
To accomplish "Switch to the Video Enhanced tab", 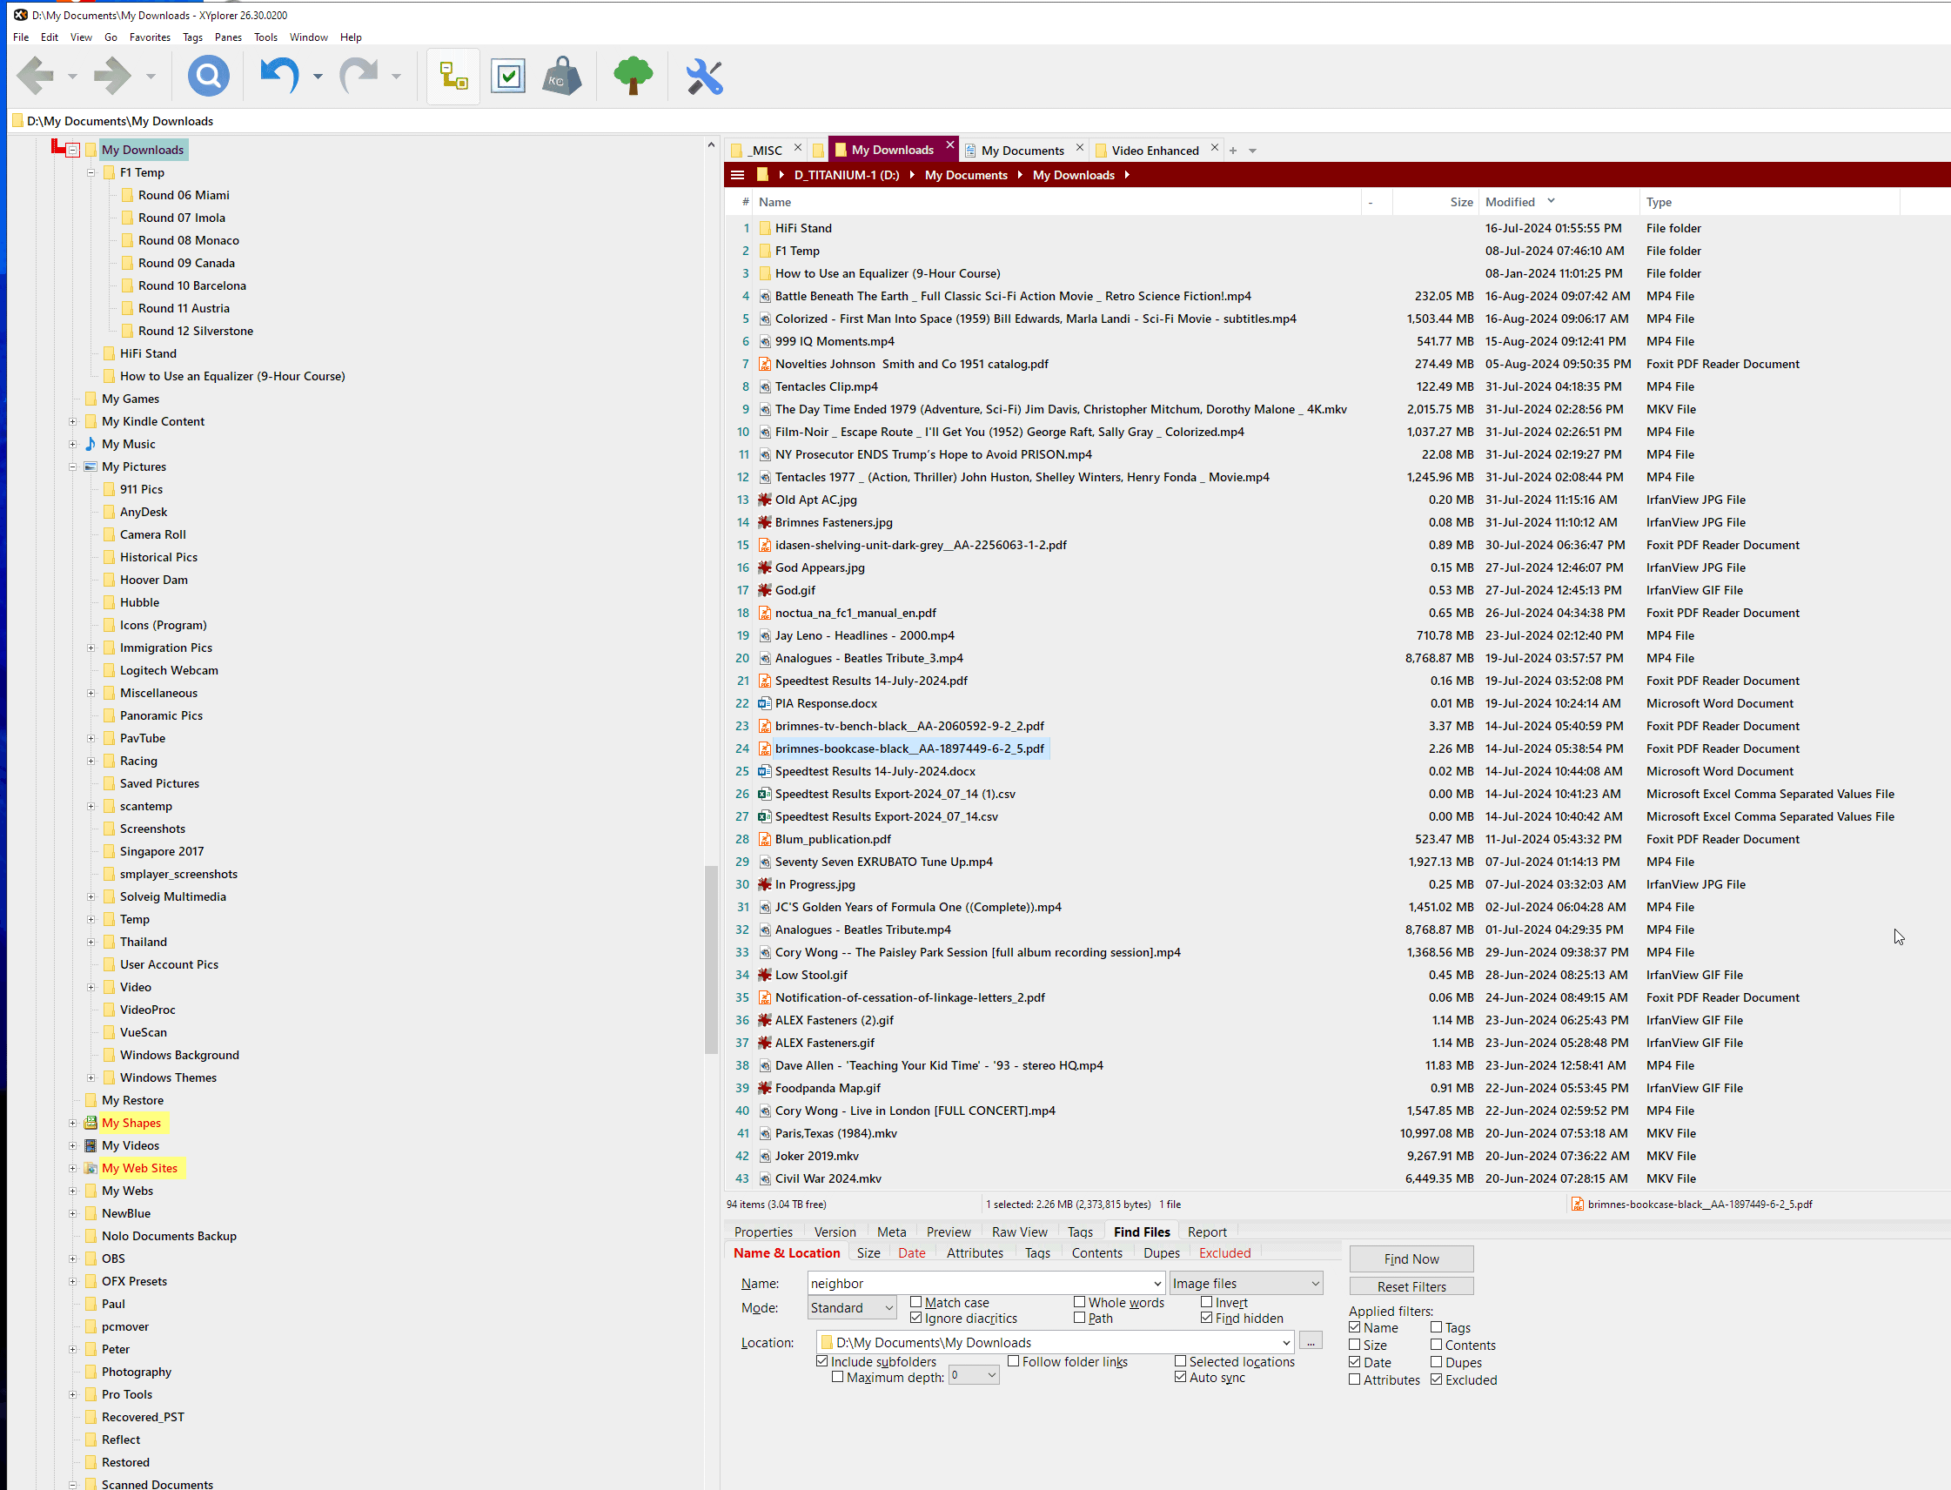I will pos(1155,151).
